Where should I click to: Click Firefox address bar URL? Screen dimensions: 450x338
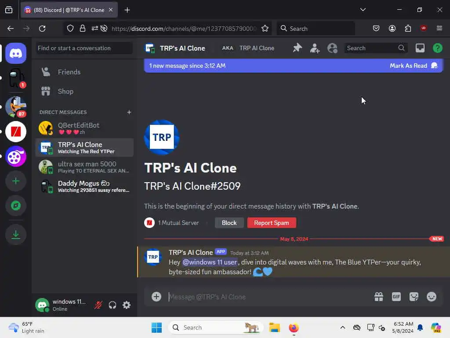pos(184,29)
